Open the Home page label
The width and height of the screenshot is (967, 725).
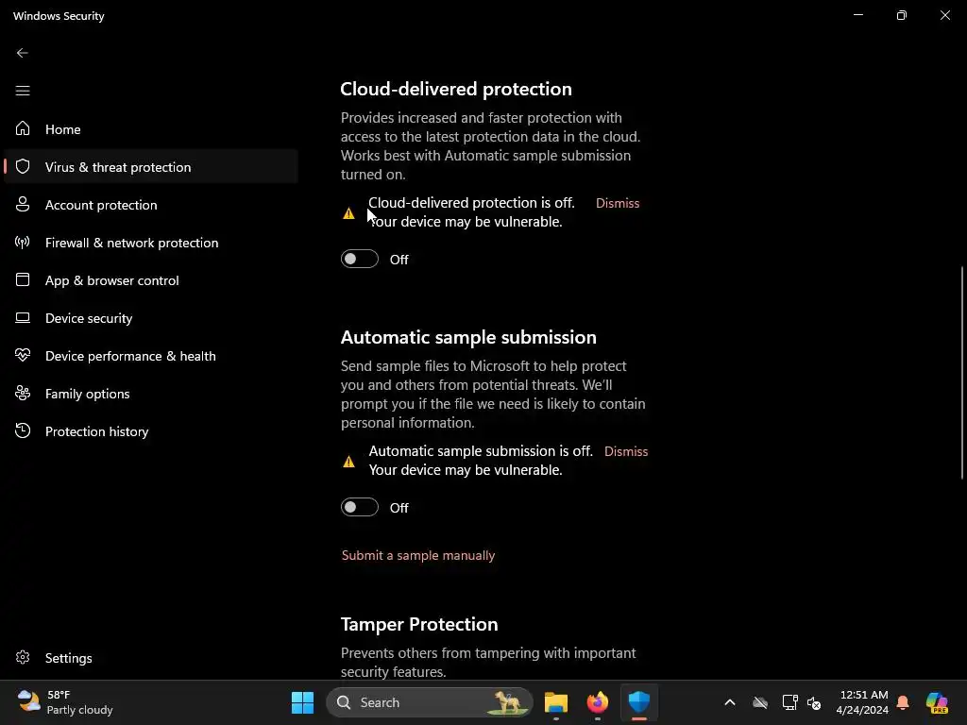coord(63,129)
